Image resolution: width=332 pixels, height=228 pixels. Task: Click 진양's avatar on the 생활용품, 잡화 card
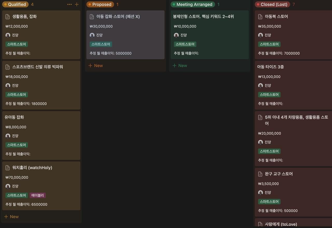[8, 35]
